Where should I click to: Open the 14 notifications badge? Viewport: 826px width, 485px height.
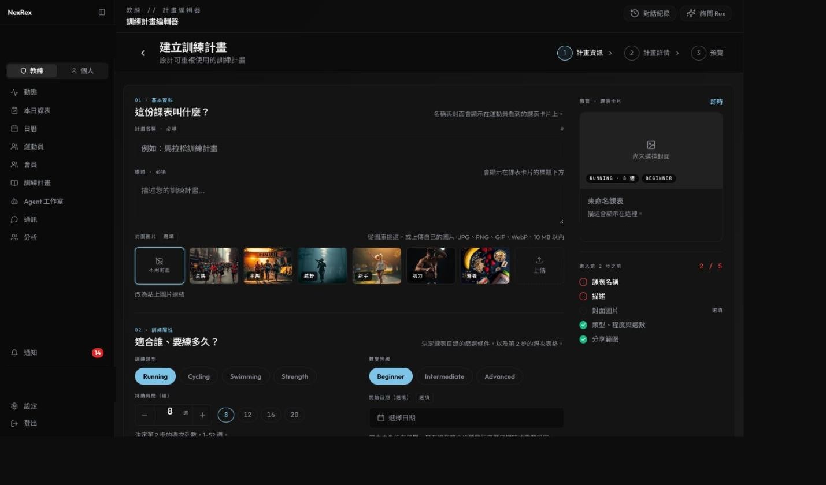[x=98, y=353]
